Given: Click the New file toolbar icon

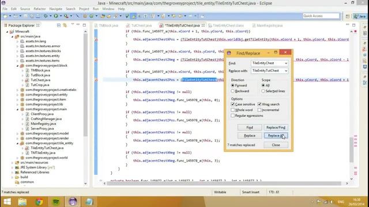Looking at the screenshot, I should pyautogui.click(x=5, y=16).
